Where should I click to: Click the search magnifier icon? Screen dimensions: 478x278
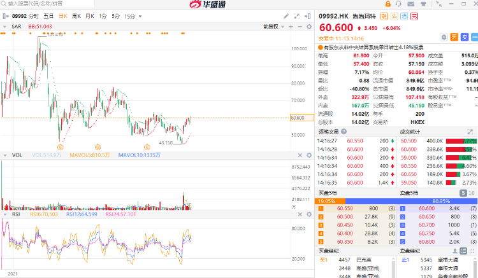click(3, 4)
